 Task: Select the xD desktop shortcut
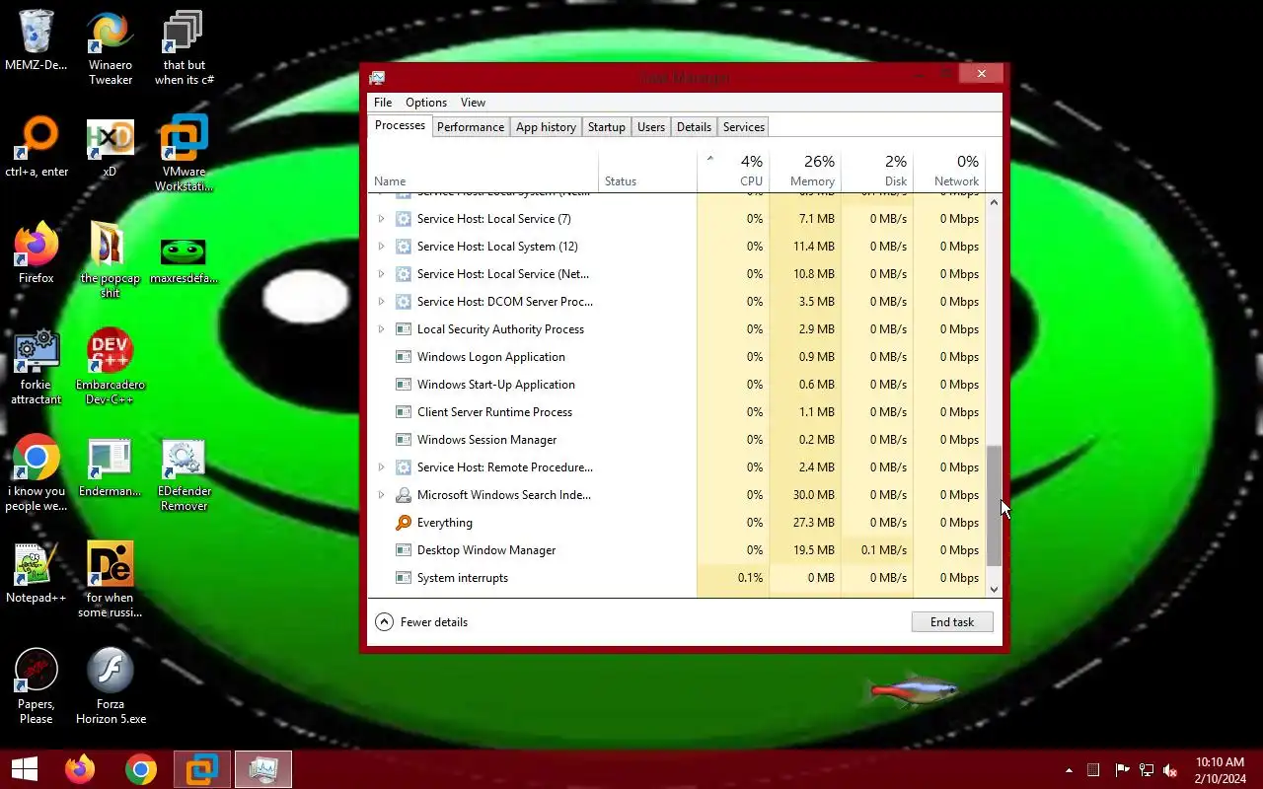(x=110, y=147)
